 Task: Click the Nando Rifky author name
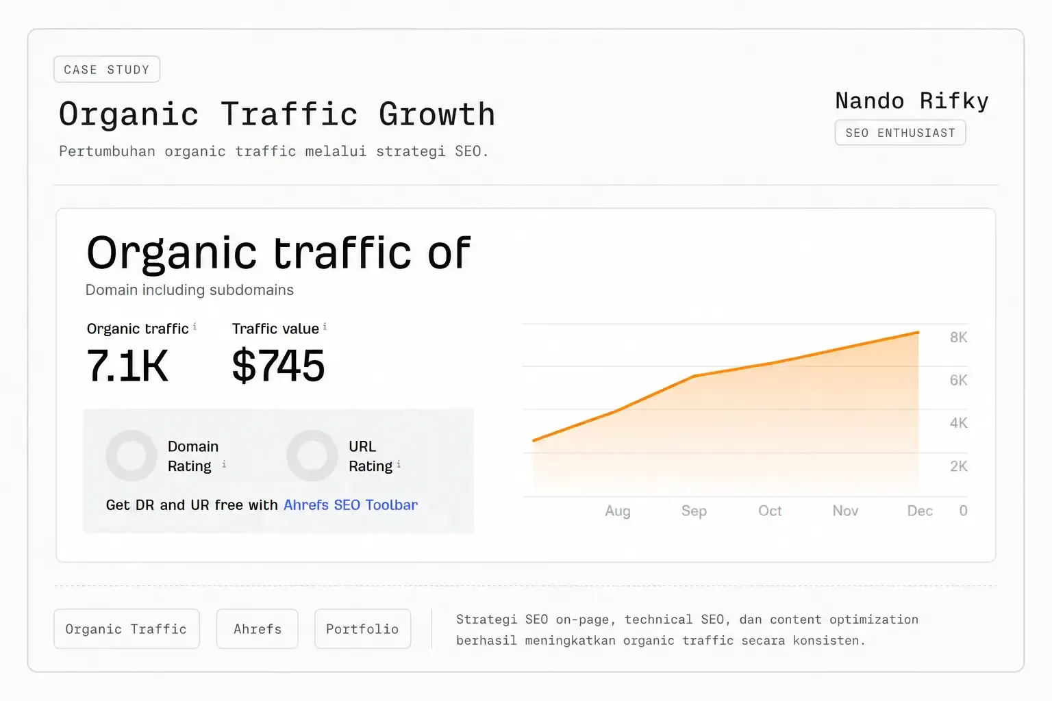pyautogui.click(x=912, y=101)
